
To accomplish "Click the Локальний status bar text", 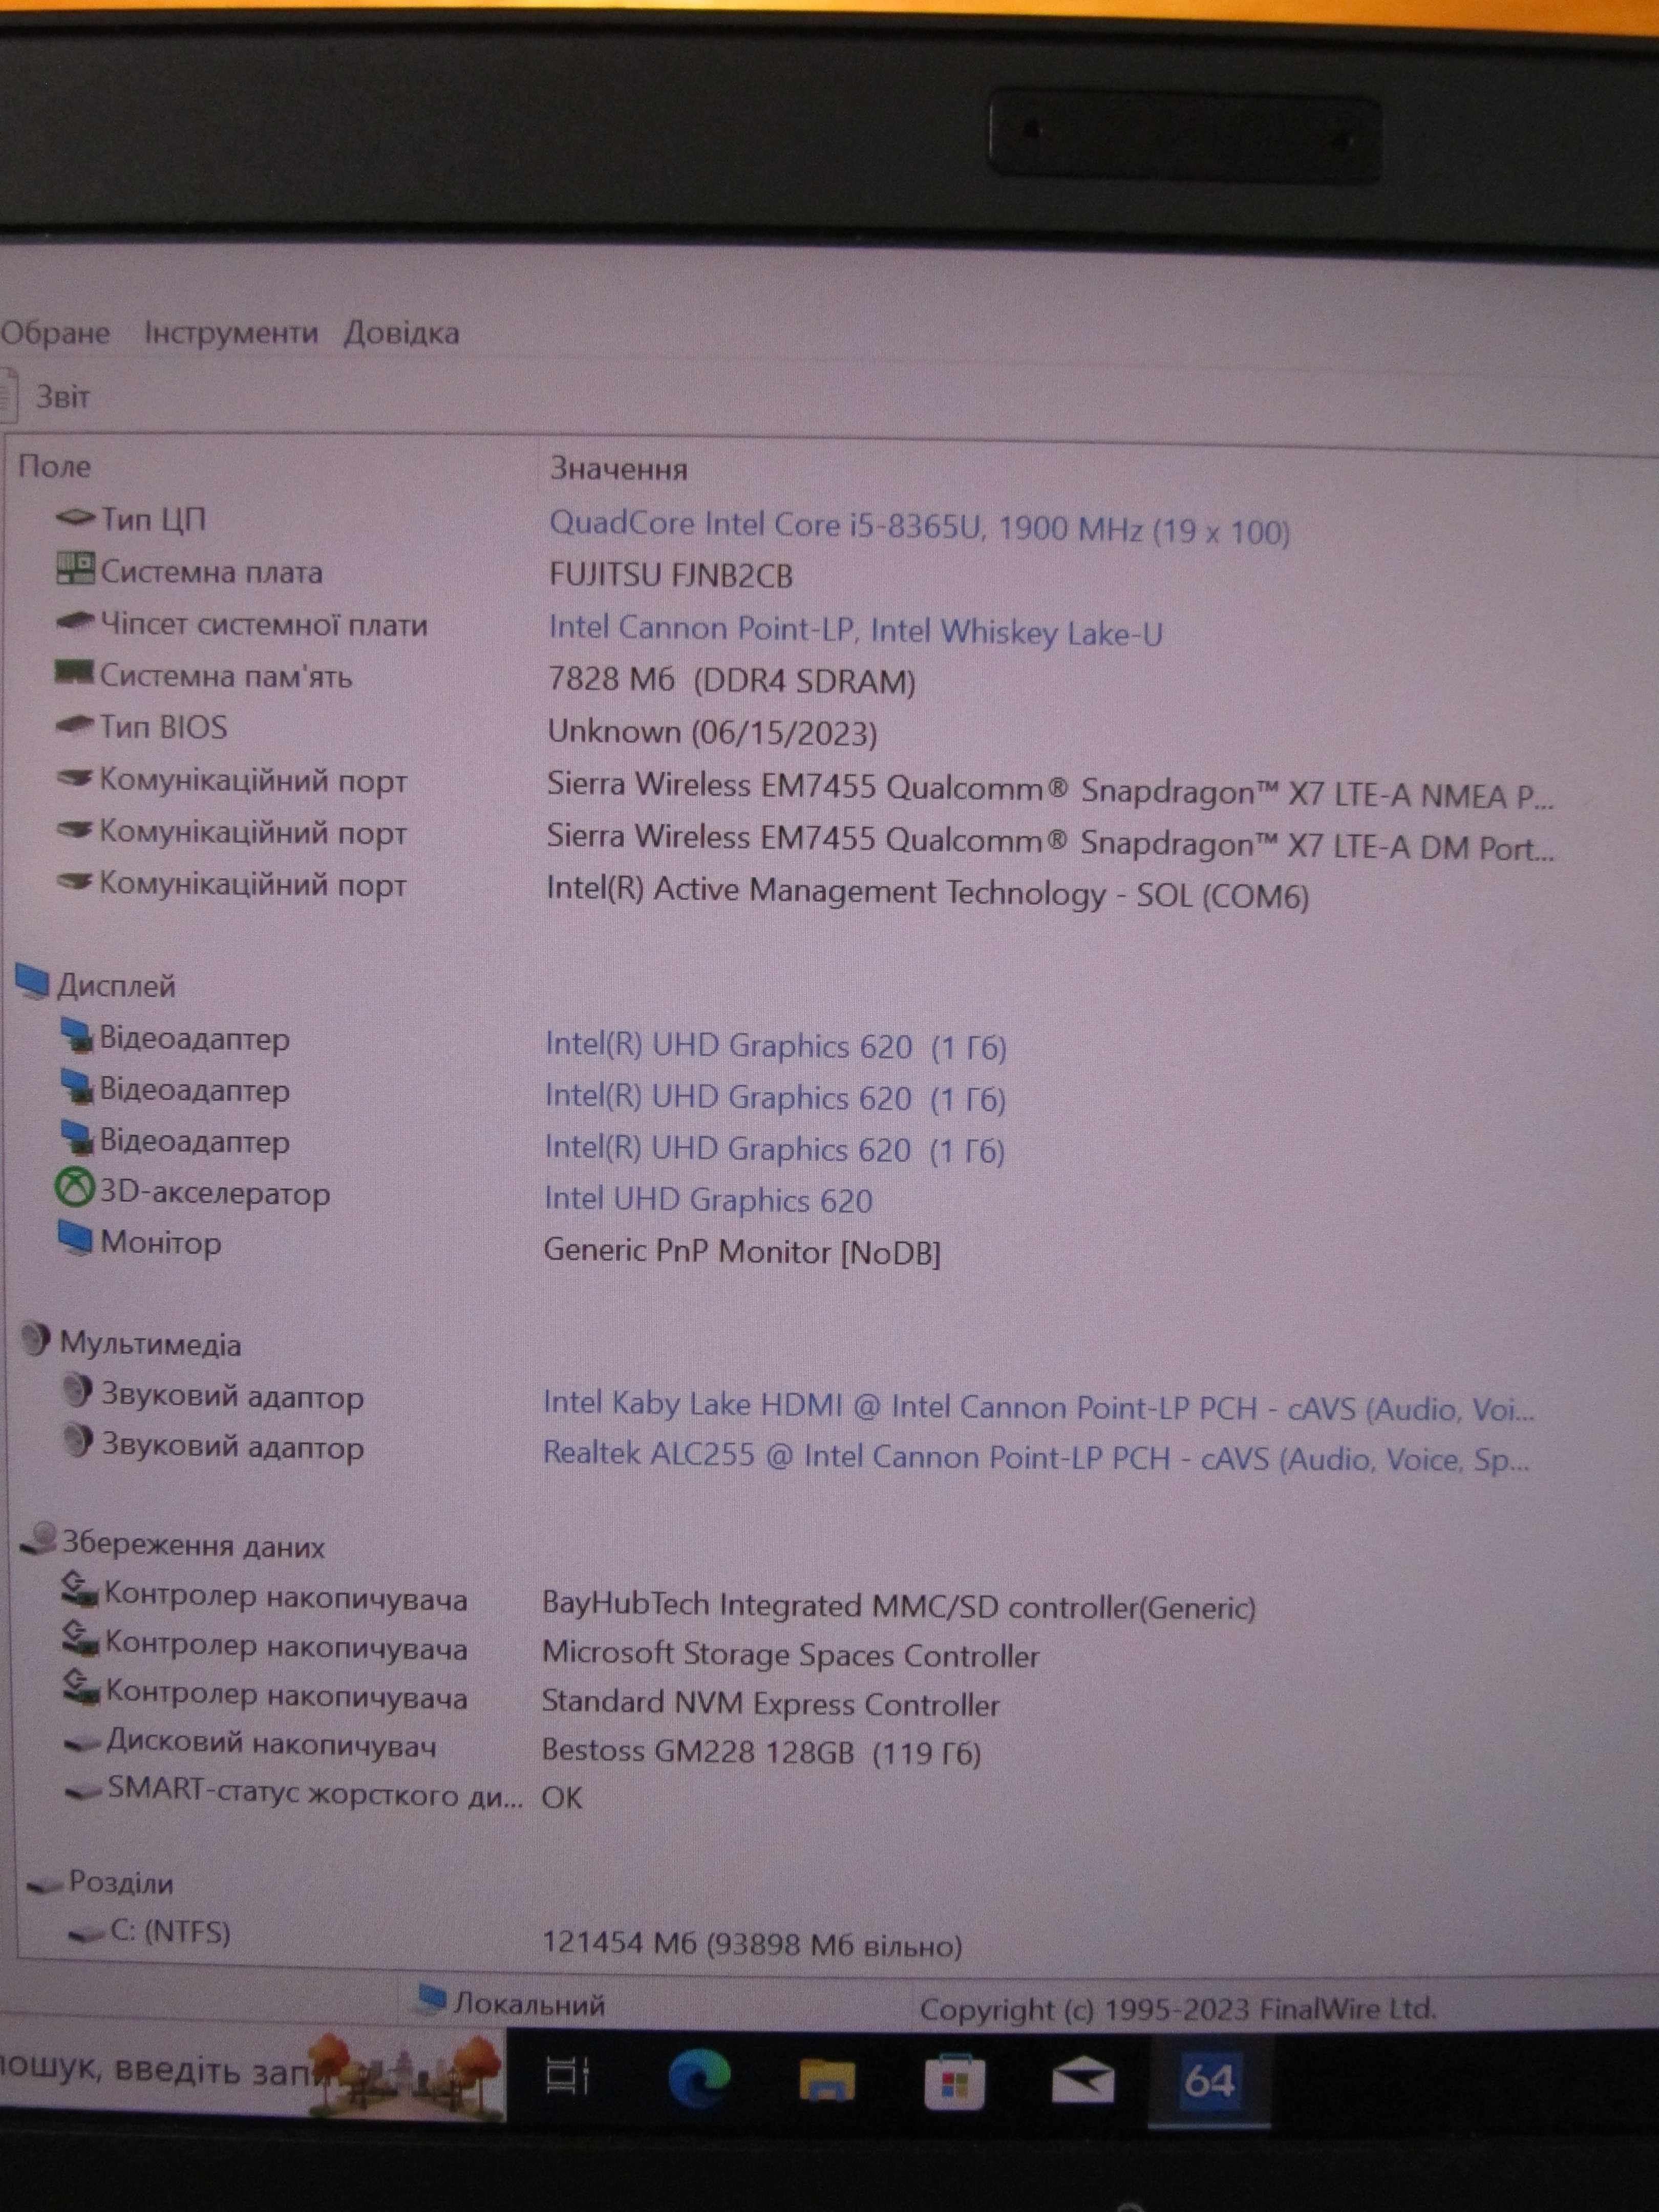I will click(x=529, y=2004).
